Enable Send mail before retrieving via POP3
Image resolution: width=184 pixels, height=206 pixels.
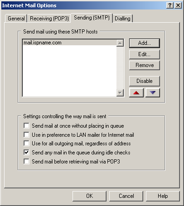pyautogui.click(x=26, y=161)
